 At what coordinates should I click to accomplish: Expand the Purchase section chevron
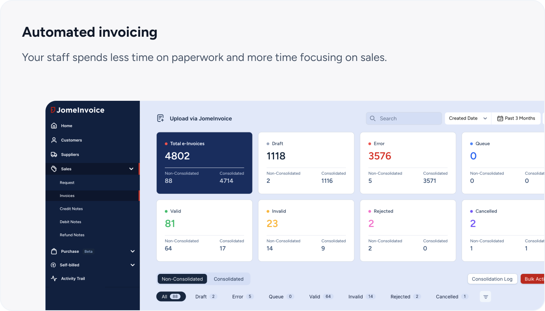coord(132,251)
